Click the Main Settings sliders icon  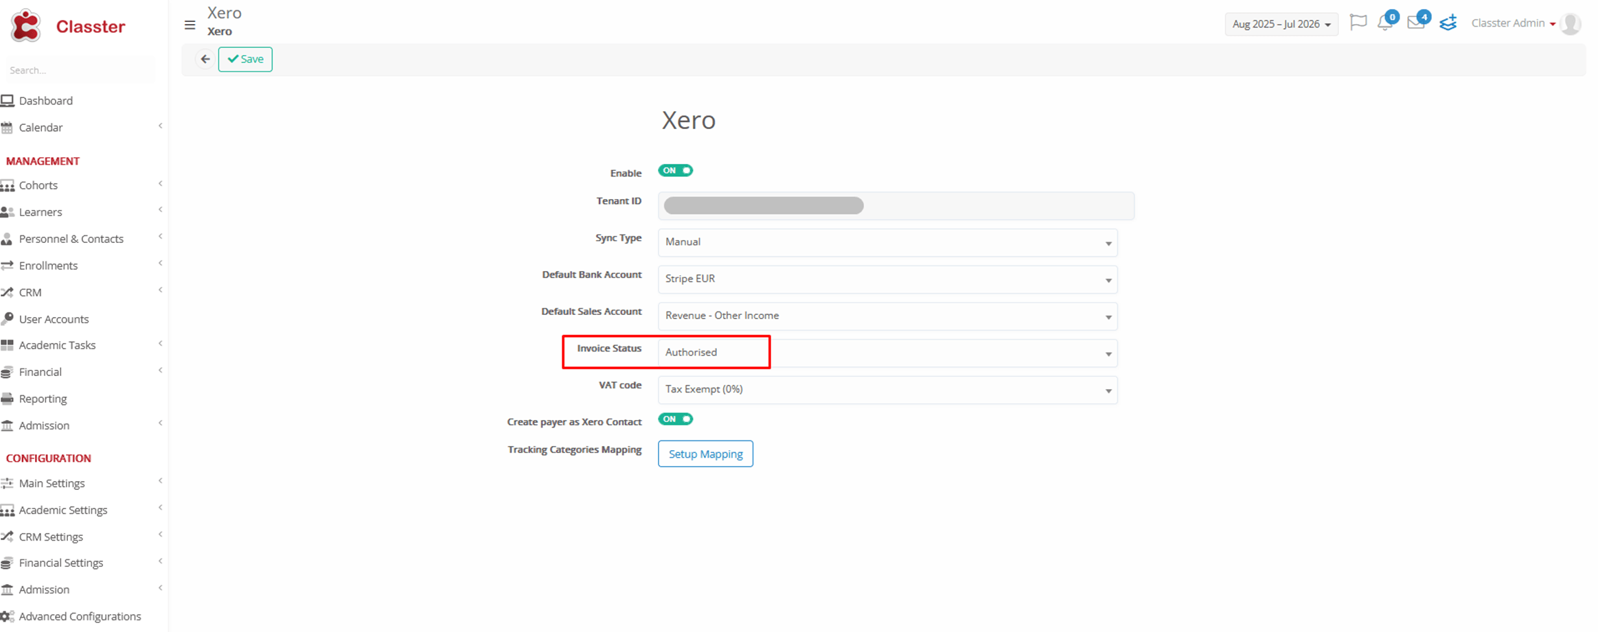[x=8, y=483]
